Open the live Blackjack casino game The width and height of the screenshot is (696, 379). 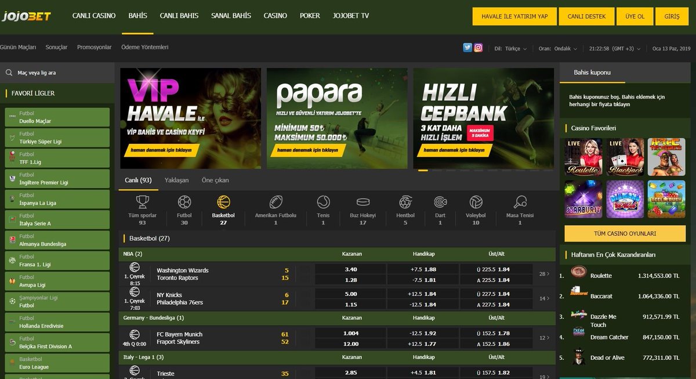pyautogui.click(x=625, y=157)
